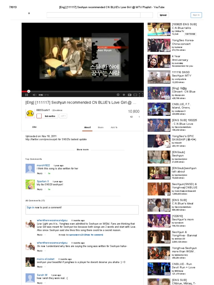Subscribe to 0805Soshi1 channel

click(50, 116)
